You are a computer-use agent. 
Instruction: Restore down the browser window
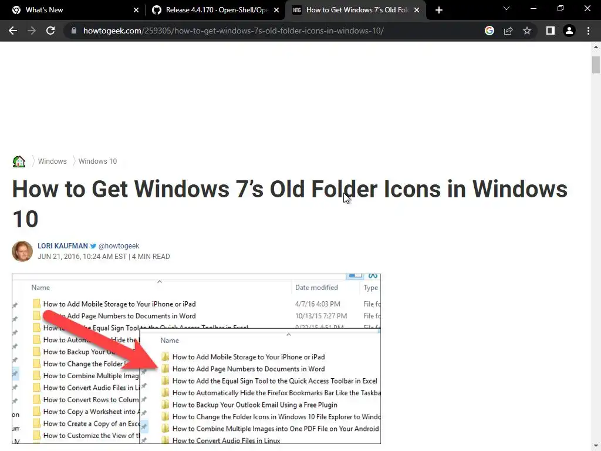tap(561, 8)
